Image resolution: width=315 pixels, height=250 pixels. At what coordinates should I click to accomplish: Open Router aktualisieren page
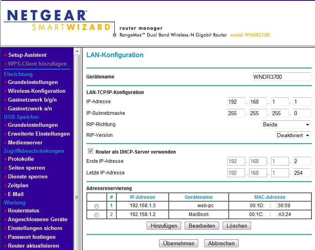pos(33,246)
